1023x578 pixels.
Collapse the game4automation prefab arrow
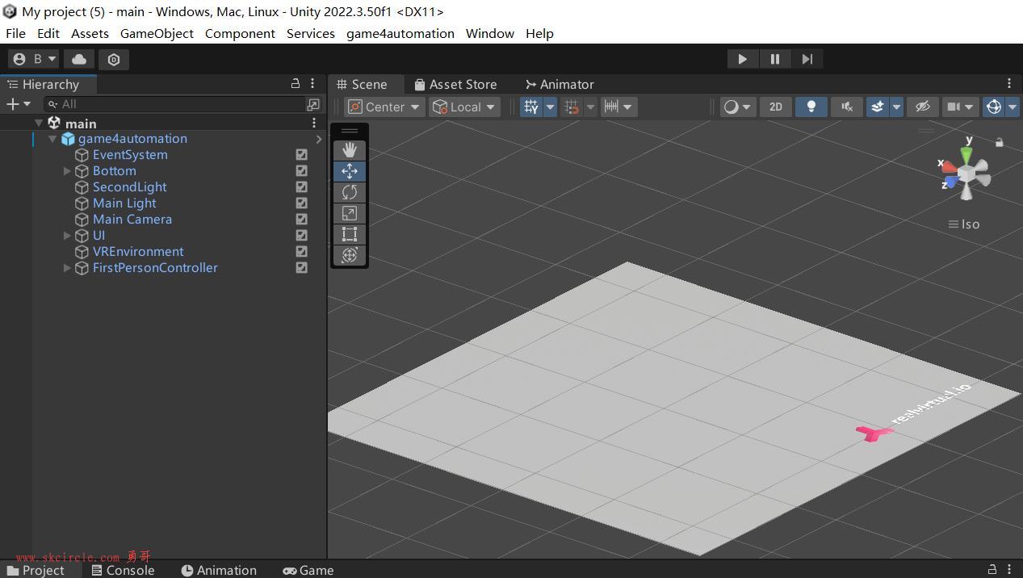[52, 139]
